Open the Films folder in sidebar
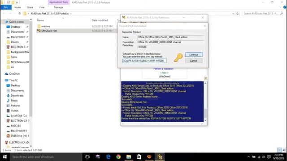This screenshot has width=287, height=161. [14, 57]
